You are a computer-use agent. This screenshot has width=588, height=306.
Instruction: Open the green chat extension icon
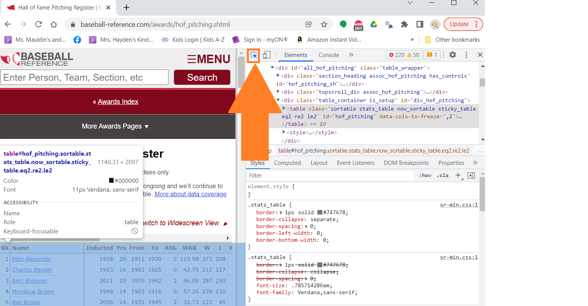343,24
